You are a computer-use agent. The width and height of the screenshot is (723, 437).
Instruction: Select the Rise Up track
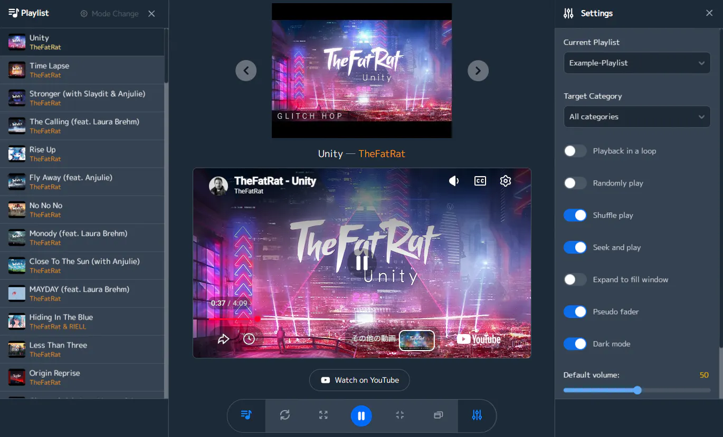(82, 154)
